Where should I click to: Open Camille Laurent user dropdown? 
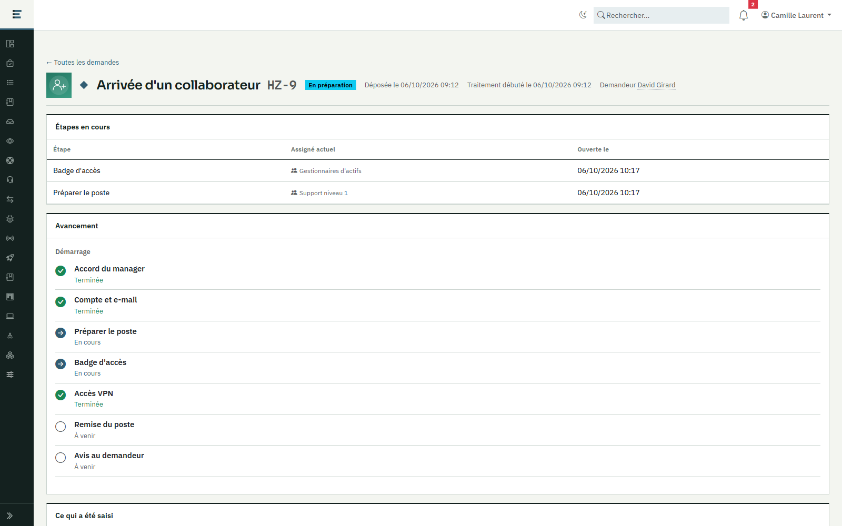(x=796, y=15)
